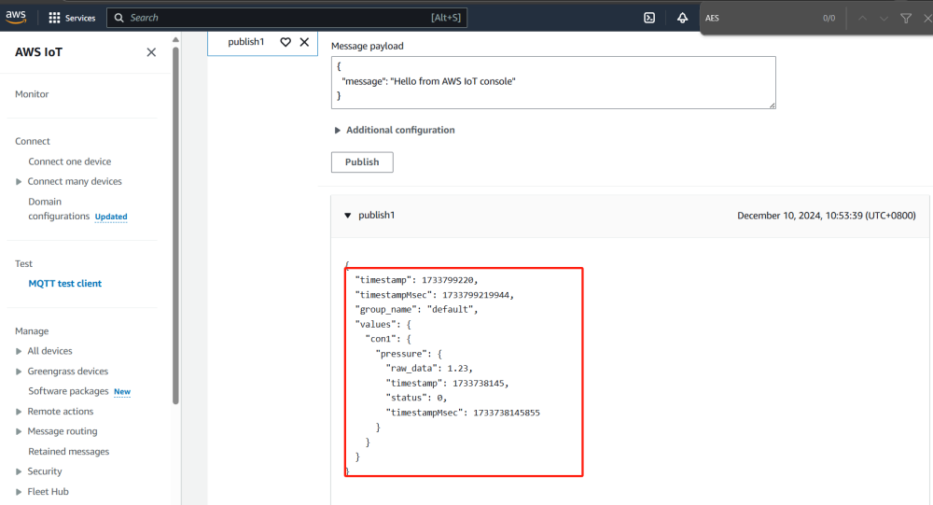Image resolution: width=933 pixels, height=505 pixels.
Task: Expand Greengrass devices tree item
Action: click(x=19, y=372)
